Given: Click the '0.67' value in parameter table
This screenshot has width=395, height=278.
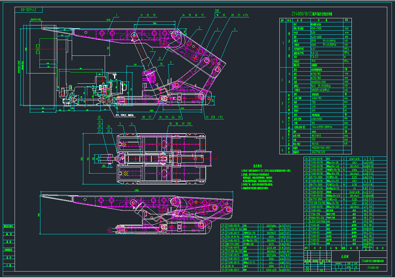Looking at the screenshot, I should click(x=313, y=49).
